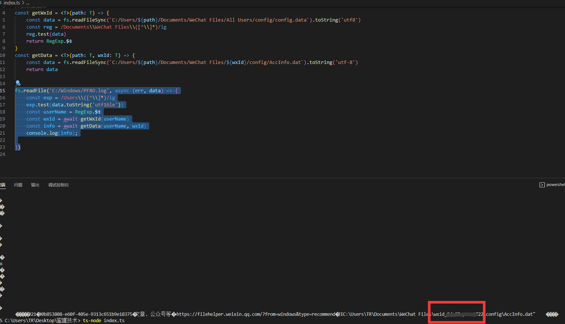565x324 pixels.
Task: Click line number 15 in gutter
Action: pos(2,91)
